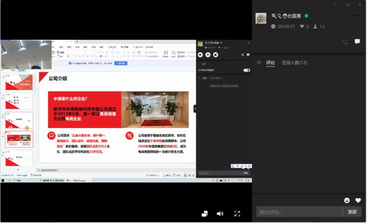
Task: Toggle Bold in shared presentation ribbon
Action: 68,56
